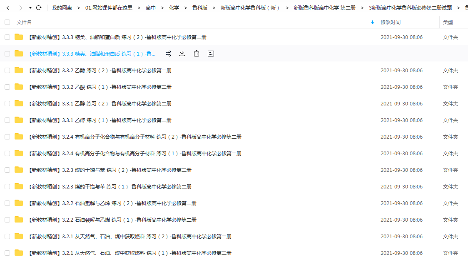Refresh the file list
Viewport: 468px width, 264px height.
[39, 8]
